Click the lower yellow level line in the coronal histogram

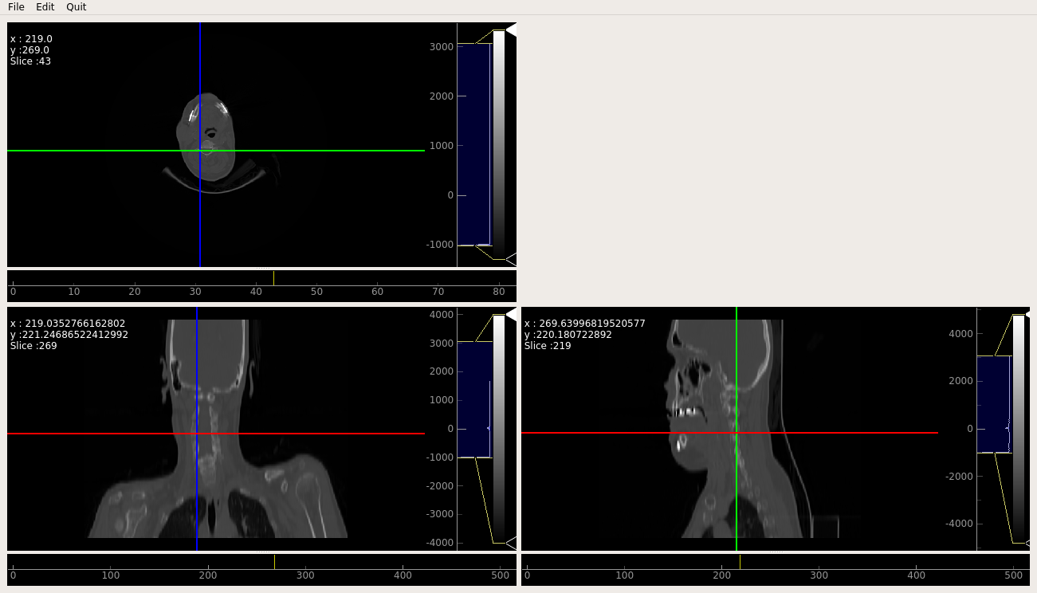[x=474, y=458]
